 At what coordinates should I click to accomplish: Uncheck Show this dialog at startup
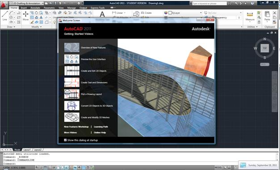(x=65, y=140)
